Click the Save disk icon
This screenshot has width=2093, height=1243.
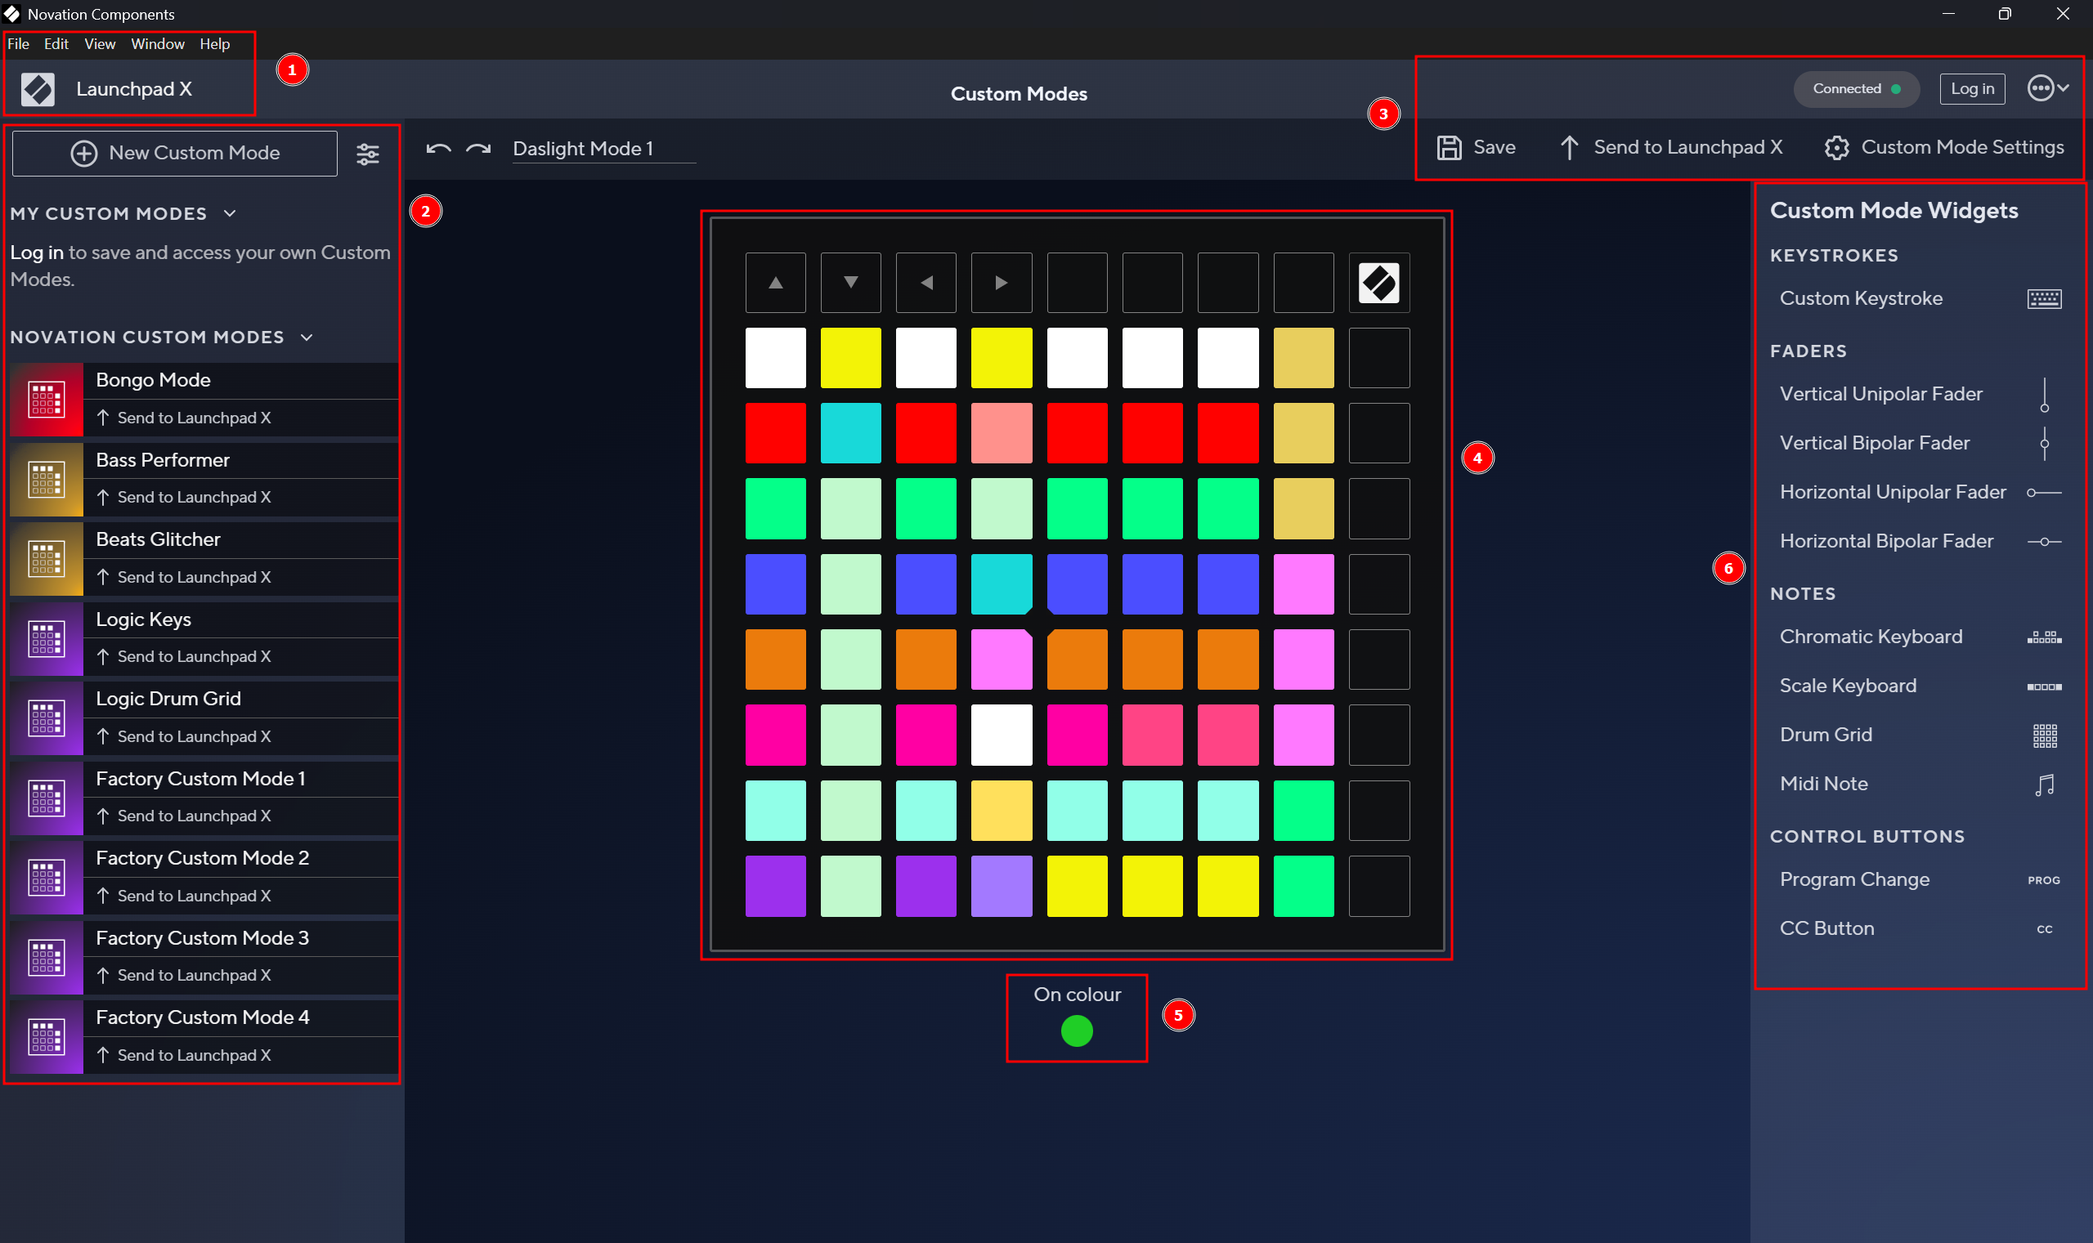pyautogui.click(x=1449, y=147)
